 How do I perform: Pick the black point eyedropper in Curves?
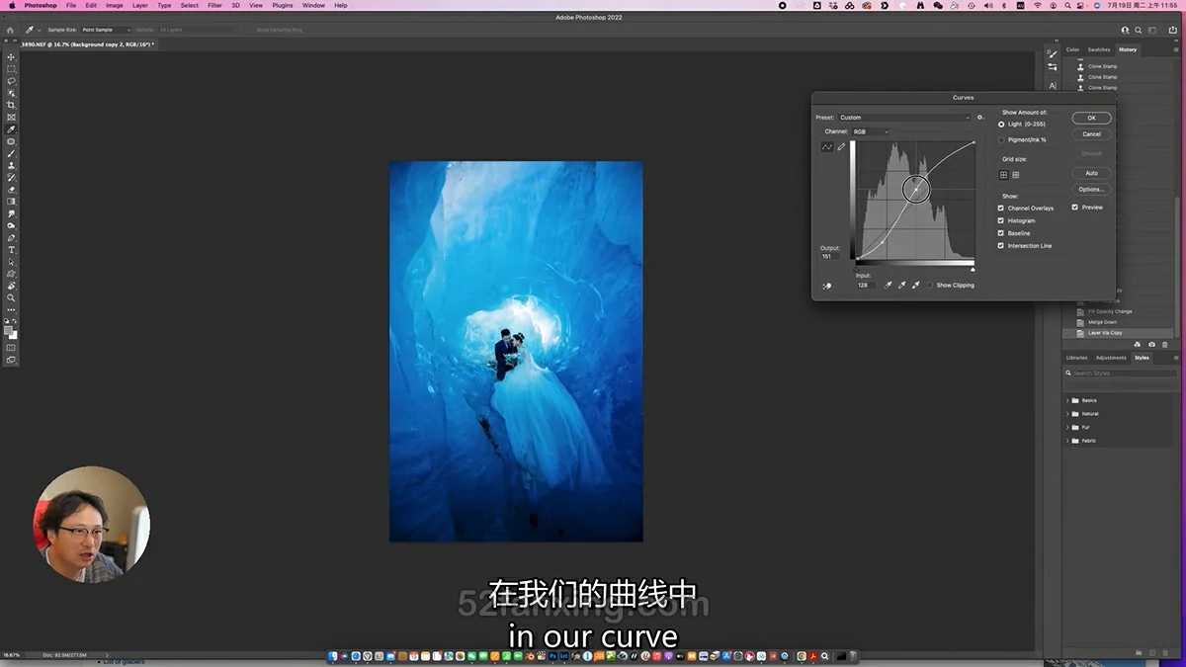888,285
